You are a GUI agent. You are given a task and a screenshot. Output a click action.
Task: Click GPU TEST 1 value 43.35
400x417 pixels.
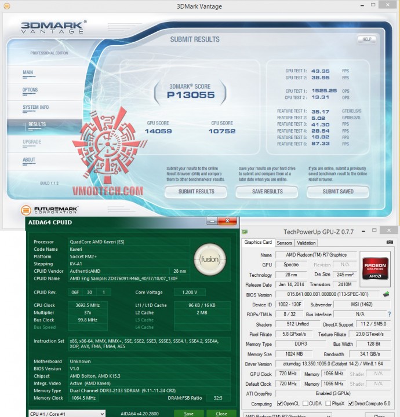(321, 71)
